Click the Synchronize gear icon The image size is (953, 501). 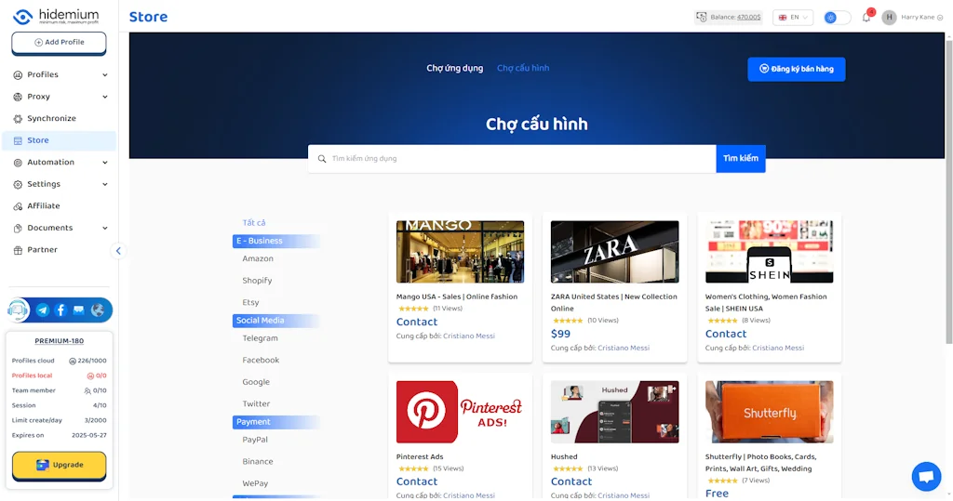(18, 118)
